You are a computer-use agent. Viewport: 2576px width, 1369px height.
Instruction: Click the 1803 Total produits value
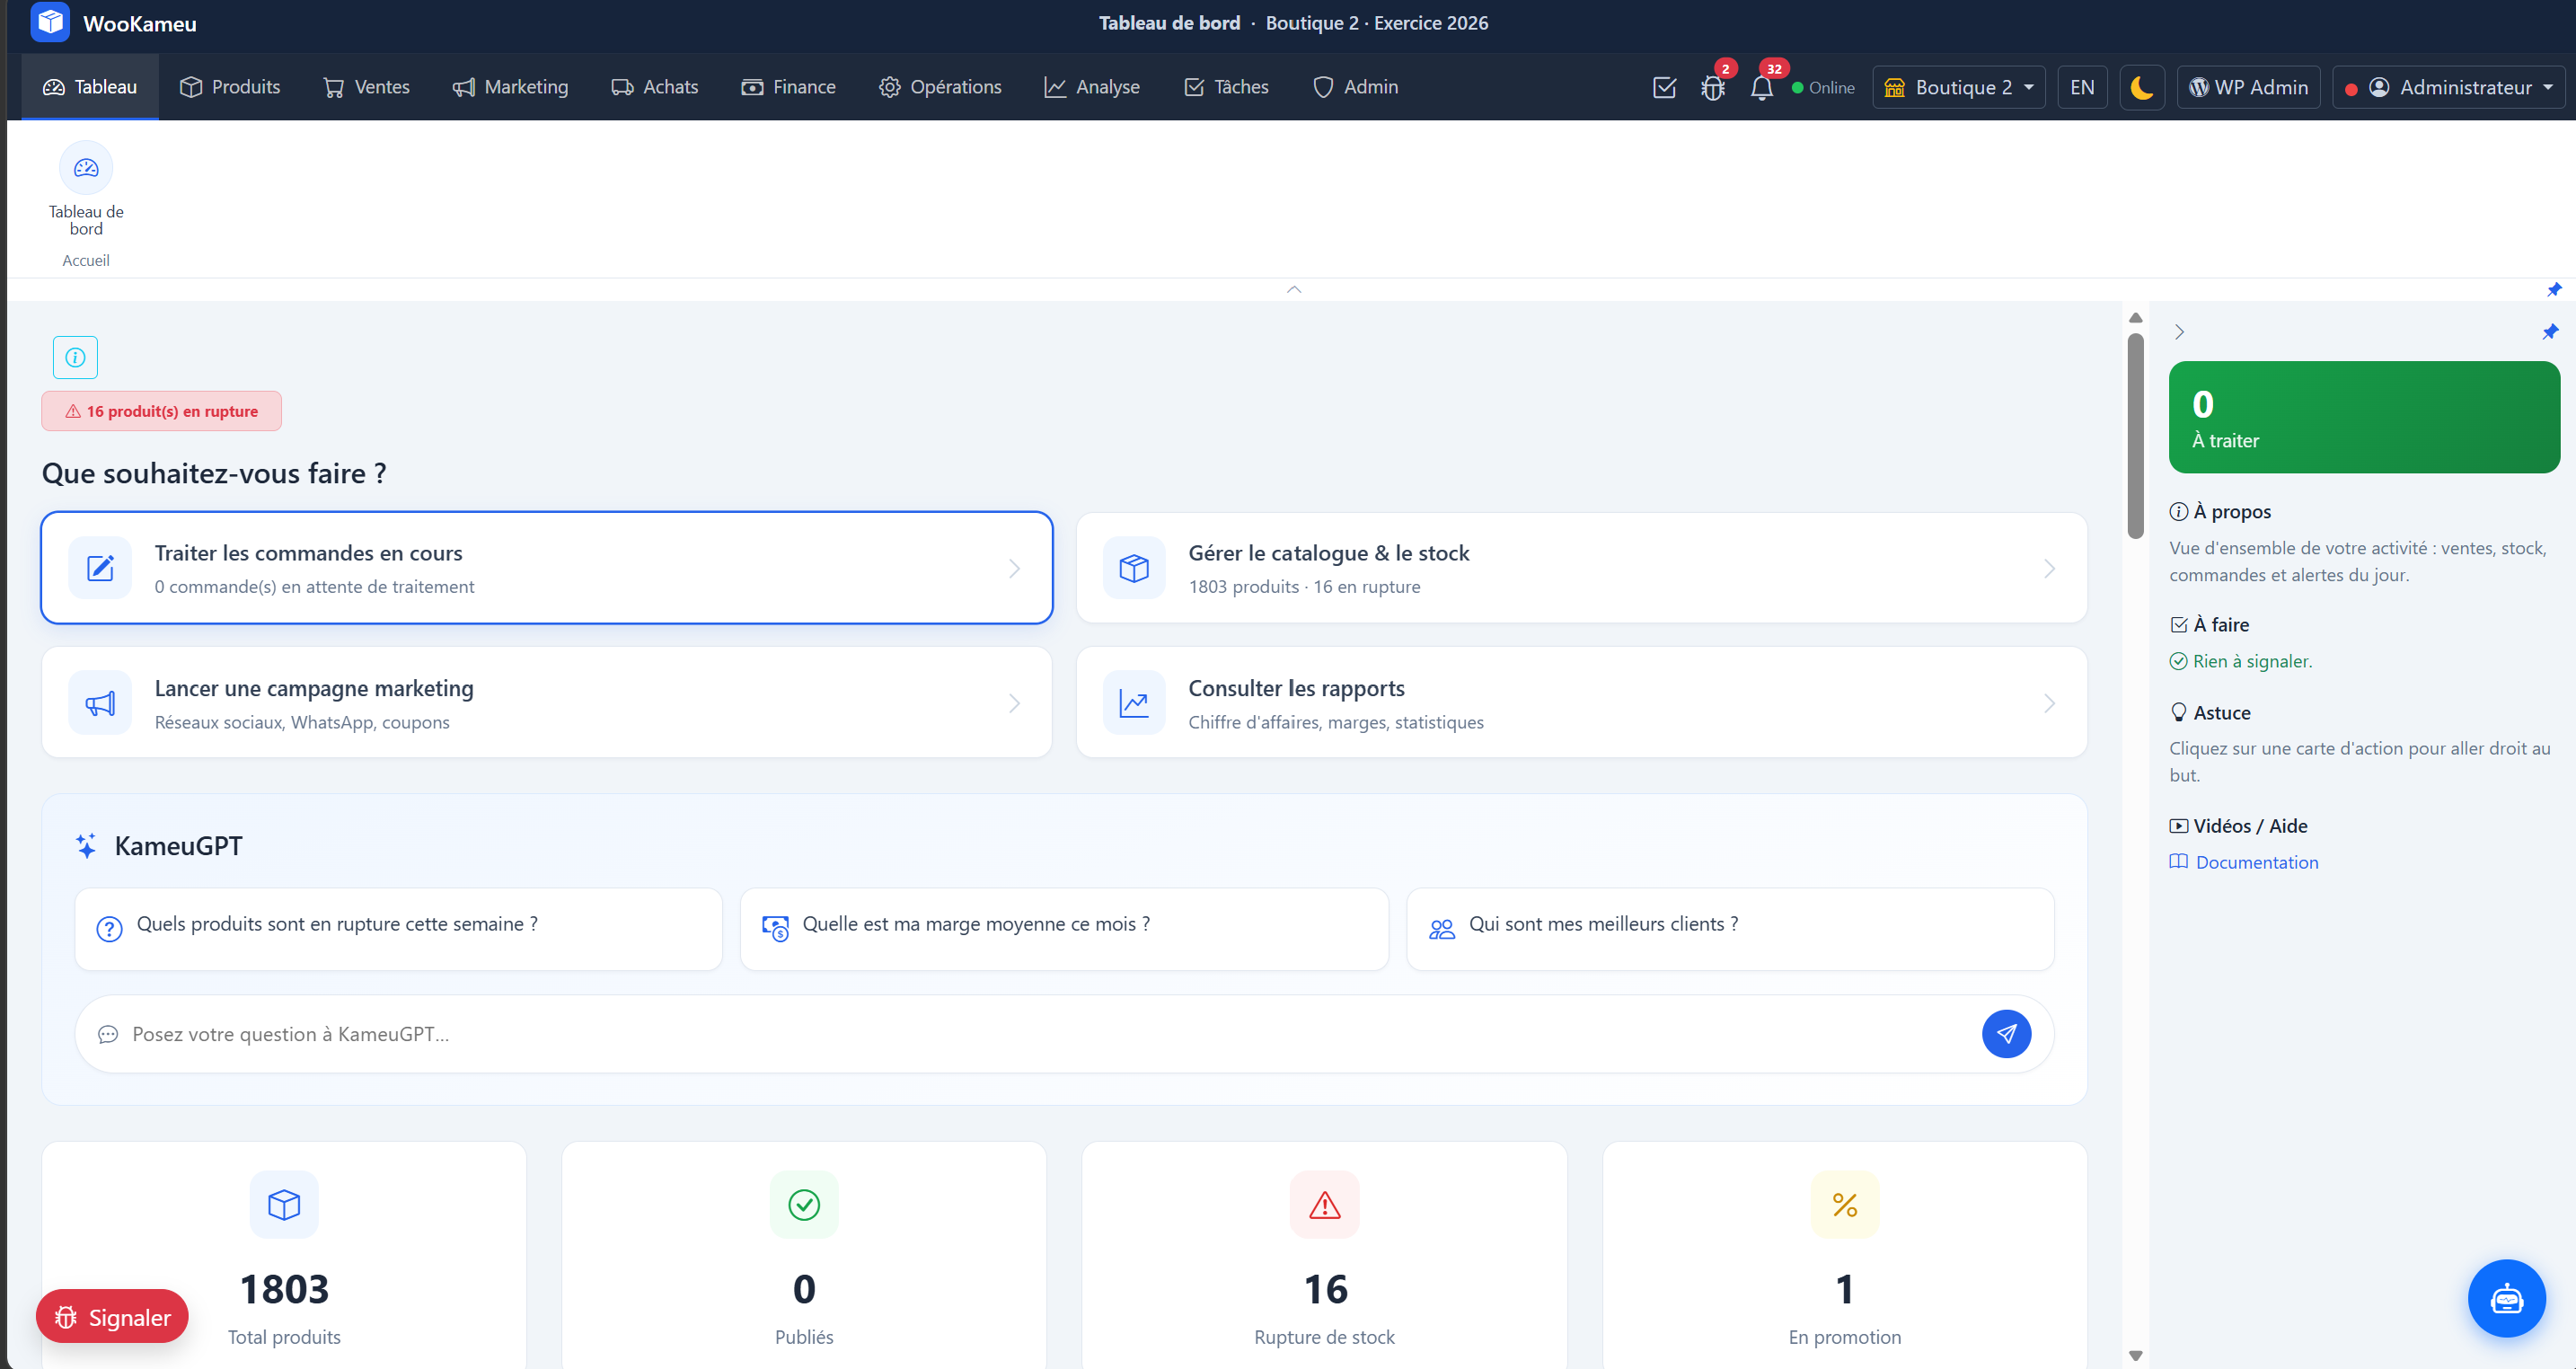(x=284, y=1289)
